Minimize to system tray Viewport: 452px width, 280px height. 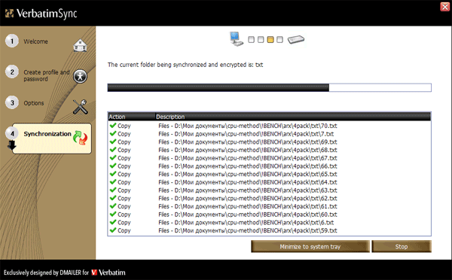click(x=310, y=247)
